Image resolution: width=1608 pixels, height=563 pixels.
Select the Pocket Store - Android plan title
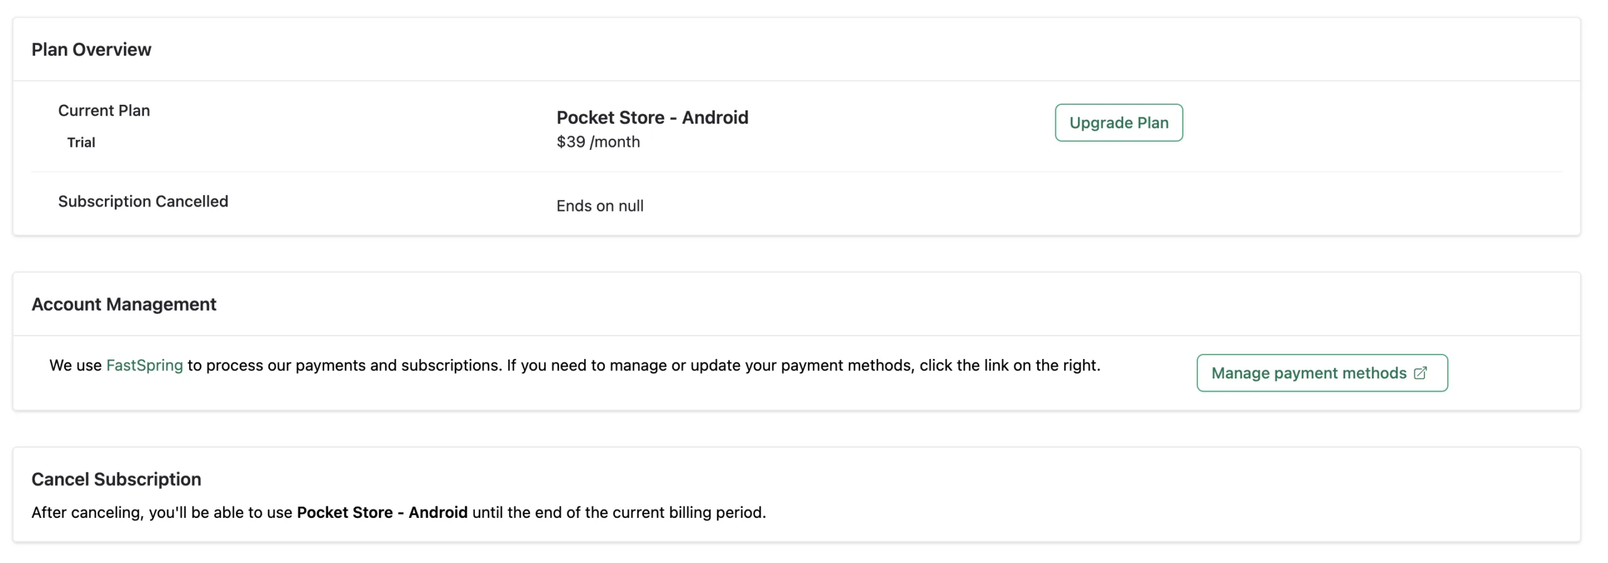pyautogui.click(x=652, y=117)
